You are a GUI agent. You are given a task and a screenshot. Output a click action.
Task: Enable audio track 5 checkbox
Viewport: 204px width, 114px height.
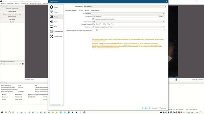[108, 24]
